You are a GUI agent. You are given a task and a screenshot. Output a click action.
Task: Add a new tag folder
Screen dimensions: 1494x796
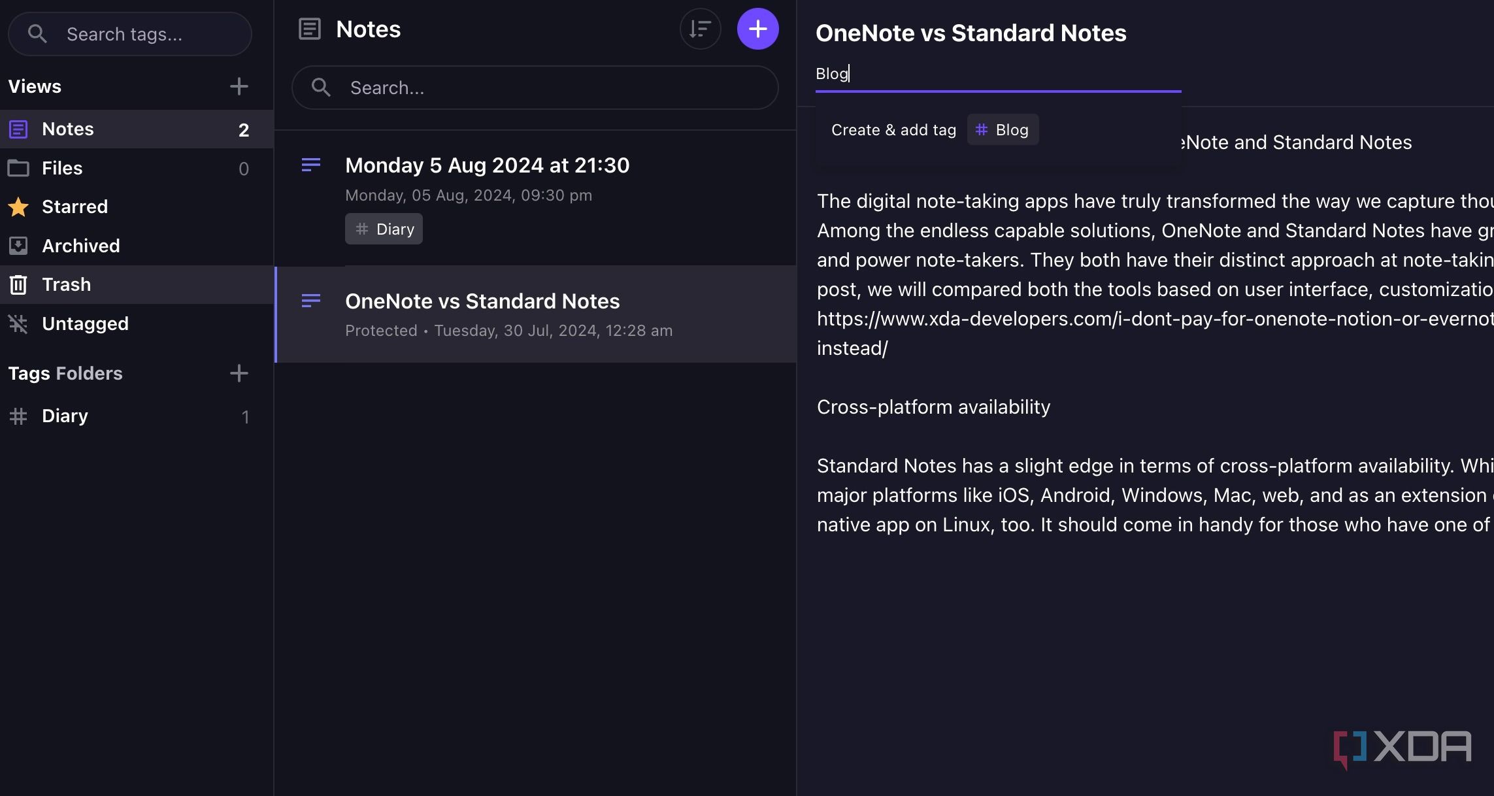(239, 373)
